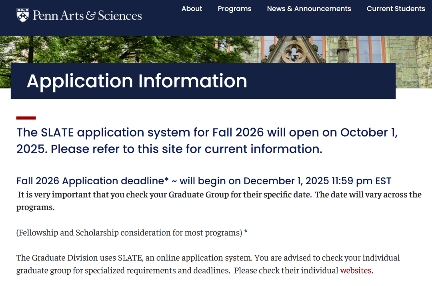432x286 pixels.
Task: Click the red accent bar above heading
Action: (x=26, y=118)
